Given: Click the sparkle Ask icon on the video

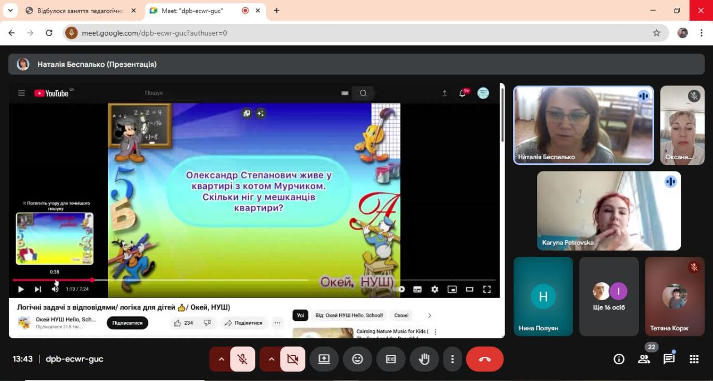Looking at the screenshot, I should pyautogui.click(x=260, y=113).
